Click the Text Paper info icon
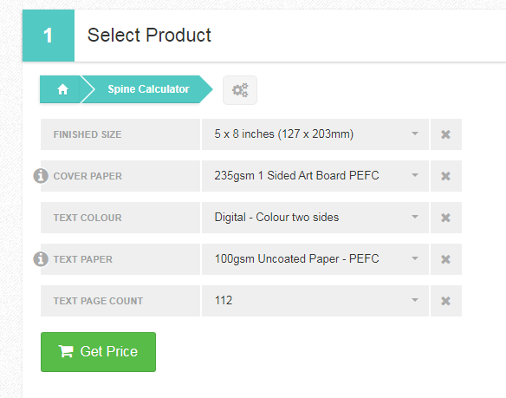This screenshot has width=506, height=398. (x=41, y=259)
